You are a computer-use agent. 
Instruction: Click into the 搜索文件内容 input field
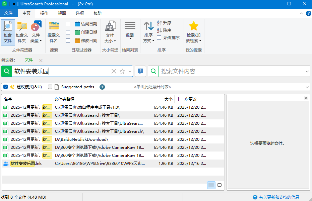[x=231, y=71]
